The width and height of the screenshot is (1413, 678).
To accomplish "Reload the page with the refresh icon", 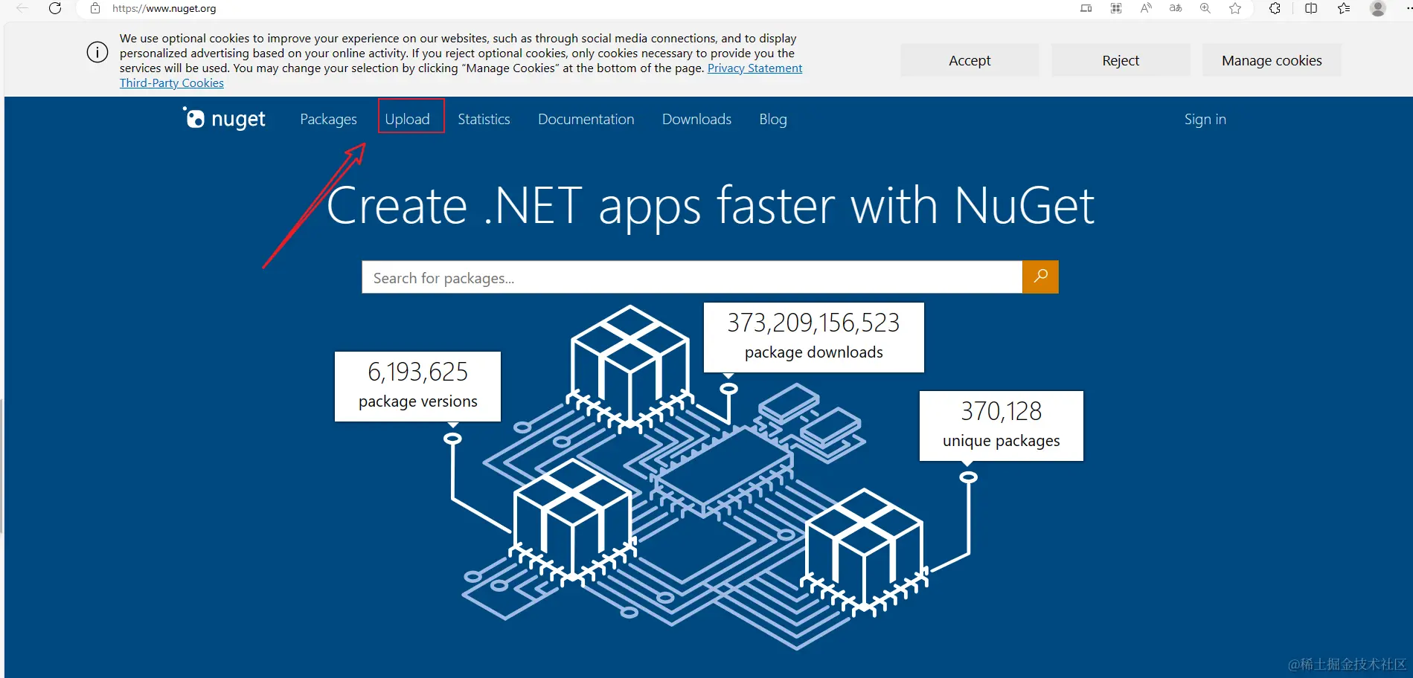I will click(x=55, y=8).
